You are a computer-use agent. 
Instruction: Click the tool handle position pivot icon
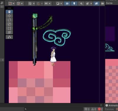(x=10, y=4)
